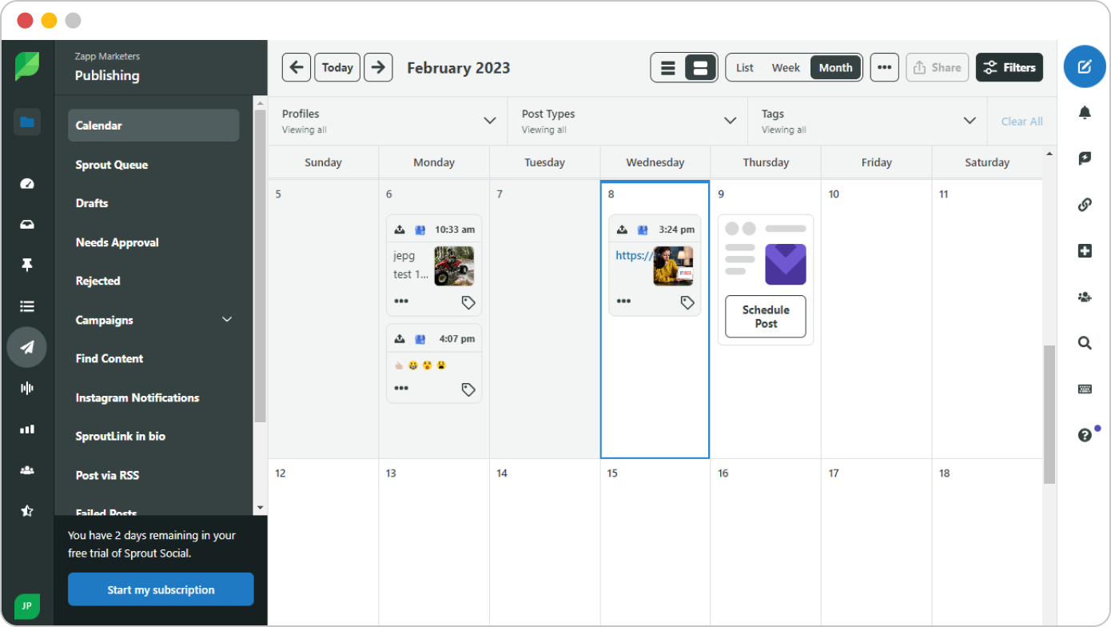The image size is (1111, 627).
Task: Open Find Content
Action: (110, 358)
